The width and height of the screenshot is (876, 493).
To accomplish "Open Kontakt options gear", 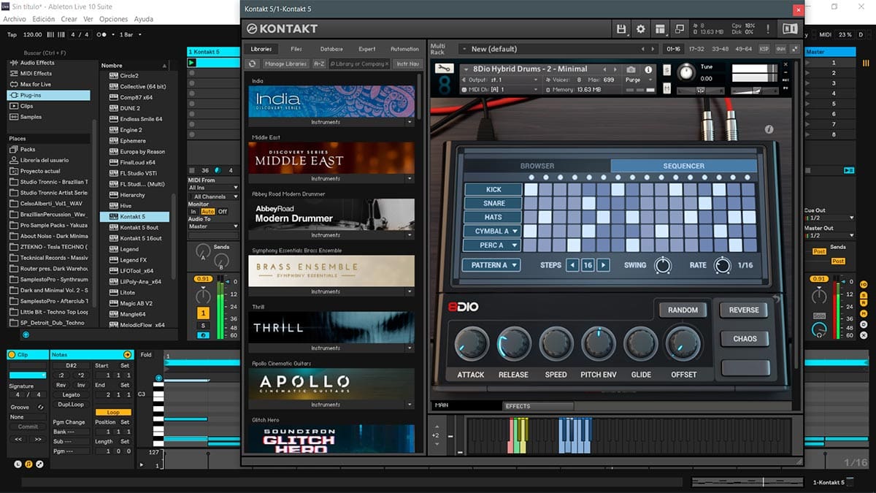I will tap(641, 29).
